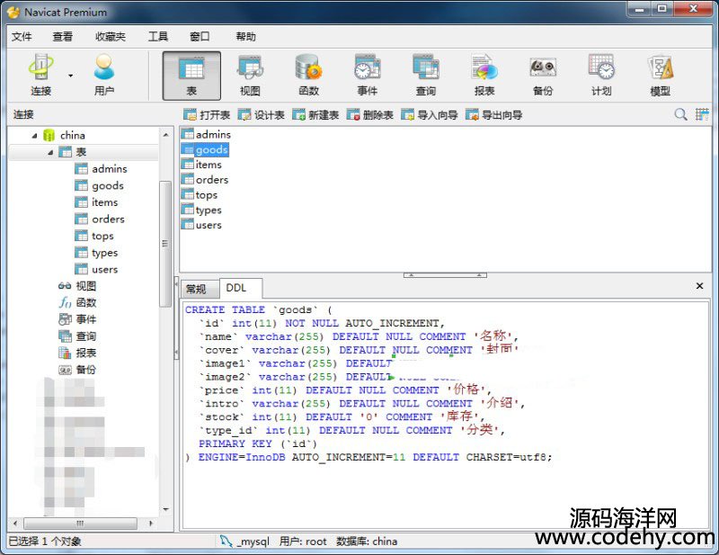Open the dropdown arrow beside 连接
This screenshot has width=719, height=555.
click(70, 76)
